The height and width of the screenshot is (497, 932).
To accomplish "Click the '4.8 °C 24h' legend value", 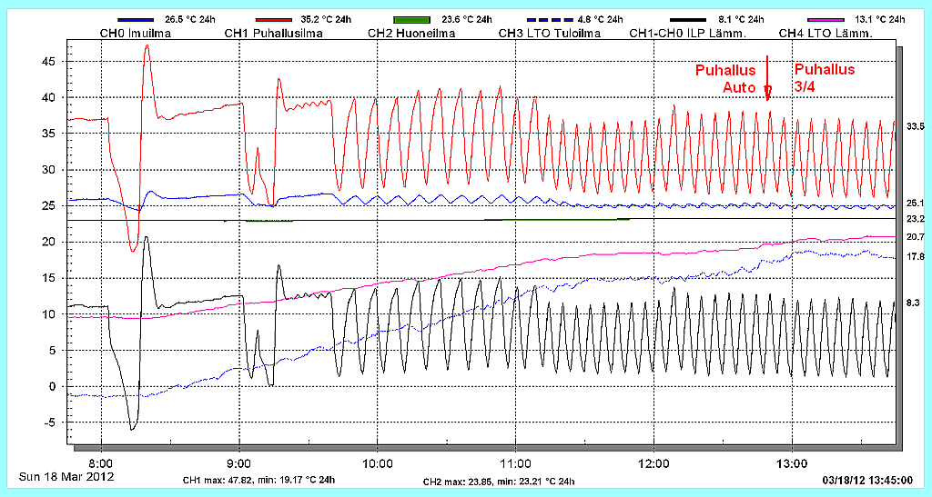I will (601, 20).
